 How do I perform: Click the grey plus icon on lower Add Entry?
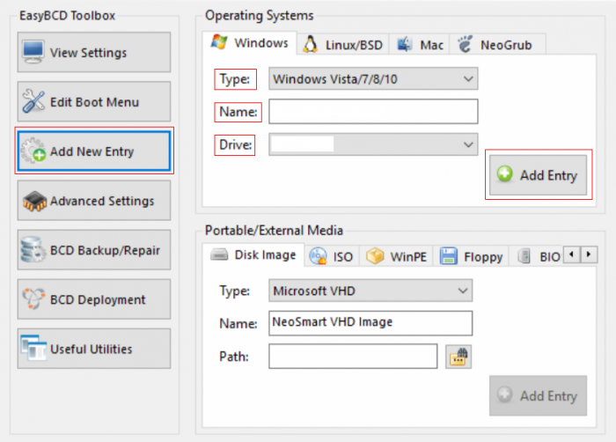(x=505, y=394)
